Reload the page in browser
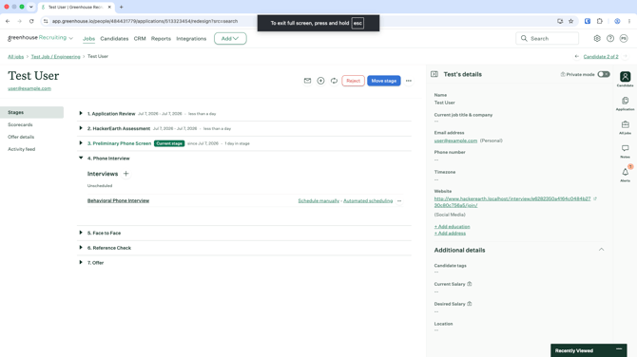The width and height of the screenshot is (637, 357). point(31,21)
